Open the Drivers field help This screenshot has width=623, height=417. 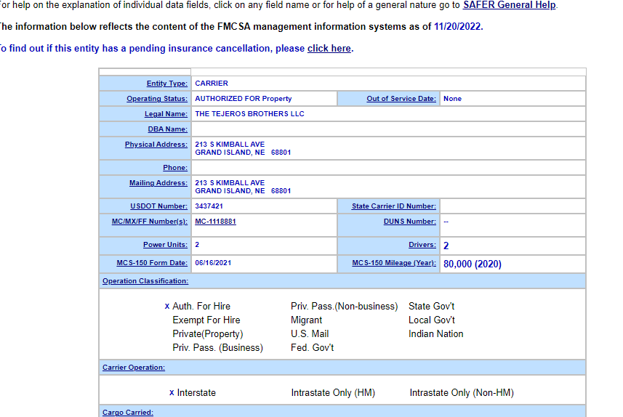tap(422, 245)
